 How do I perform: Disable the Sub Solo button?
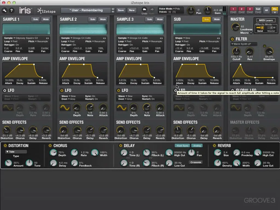tap(206, 19)
